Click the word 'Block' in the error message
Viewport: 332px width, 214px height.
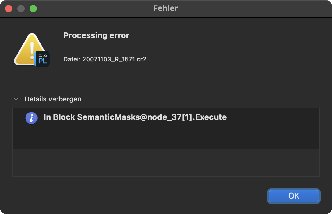pos(64,117)
